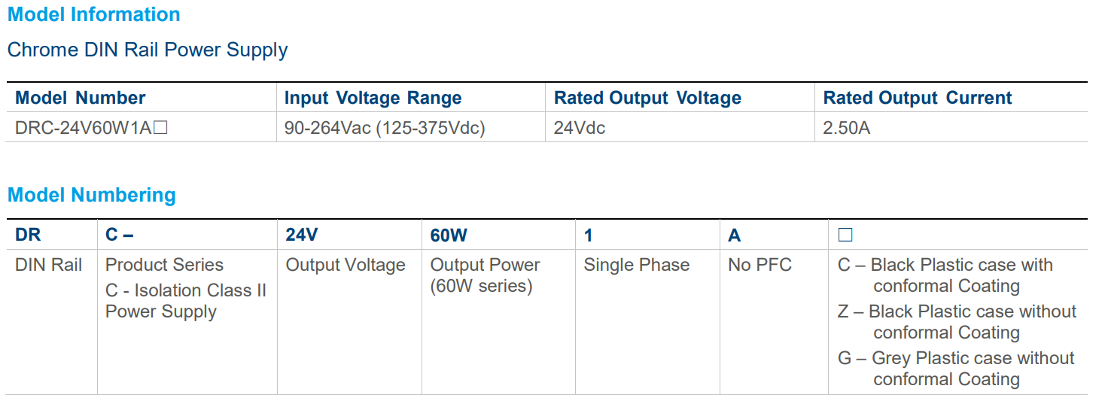
Task: Click the 'No PFC' description cell
Action: click(760, 265)
